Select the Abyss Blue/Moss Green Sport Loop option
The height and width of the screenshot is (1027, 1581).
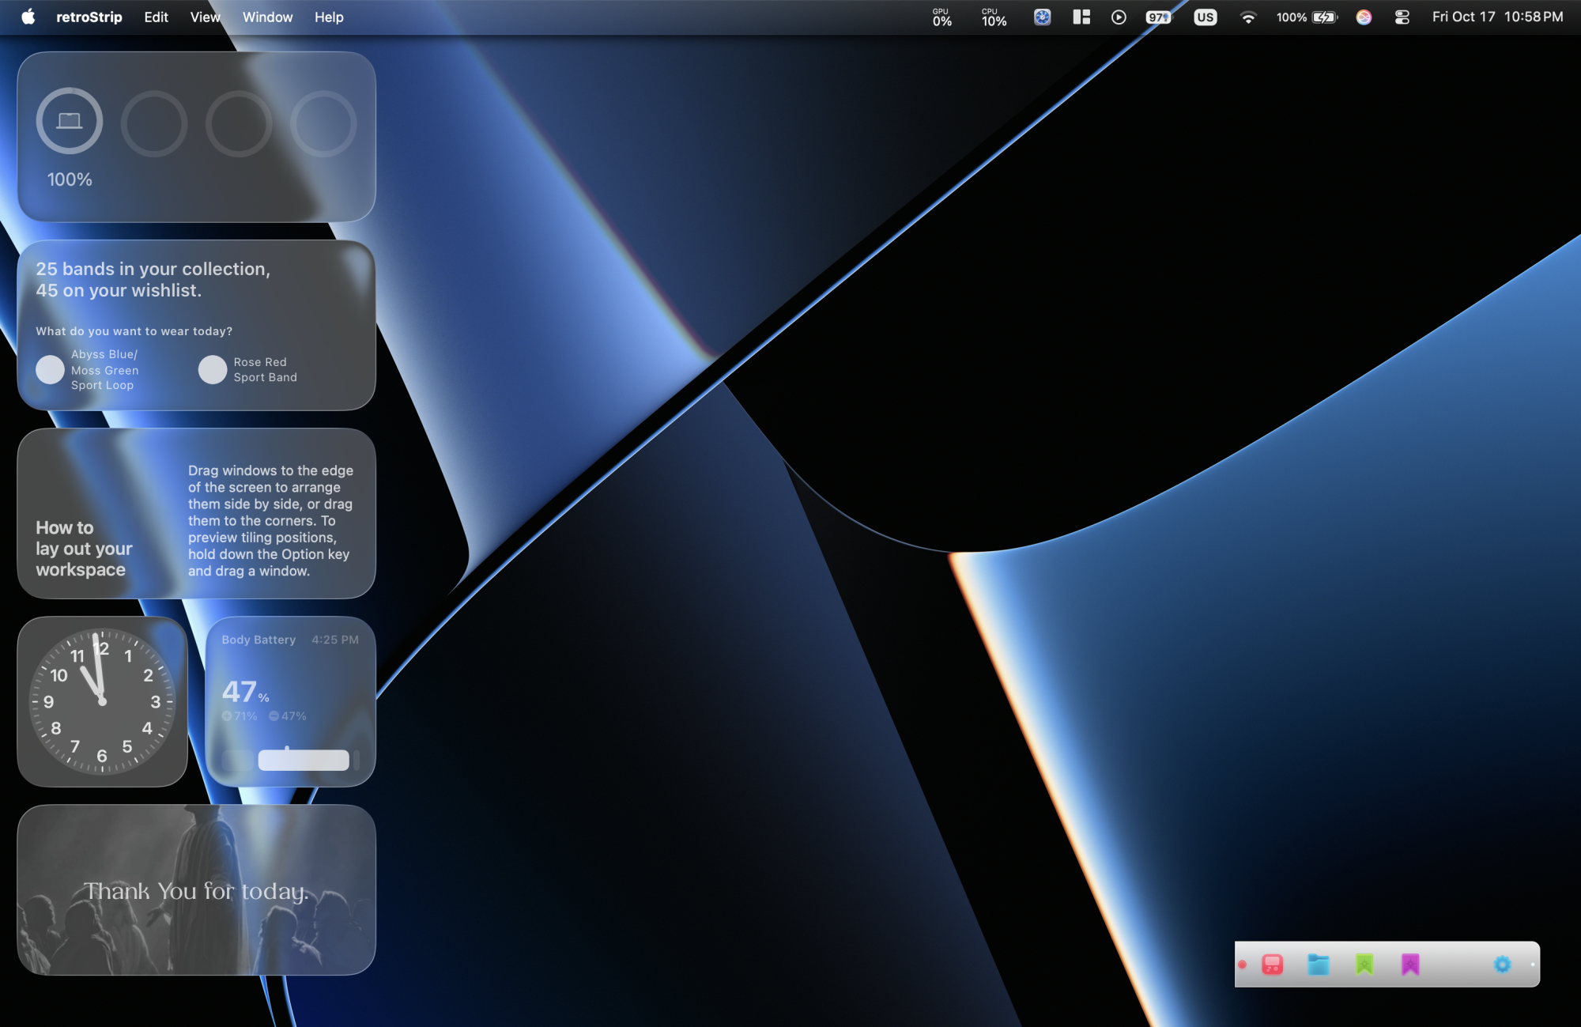(50, 370)
